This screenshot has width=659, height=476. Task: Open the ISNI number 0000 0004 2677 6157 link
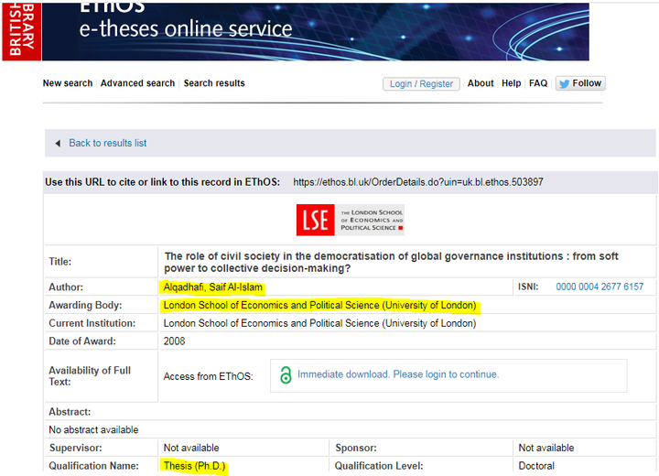(x=600, y=287)
